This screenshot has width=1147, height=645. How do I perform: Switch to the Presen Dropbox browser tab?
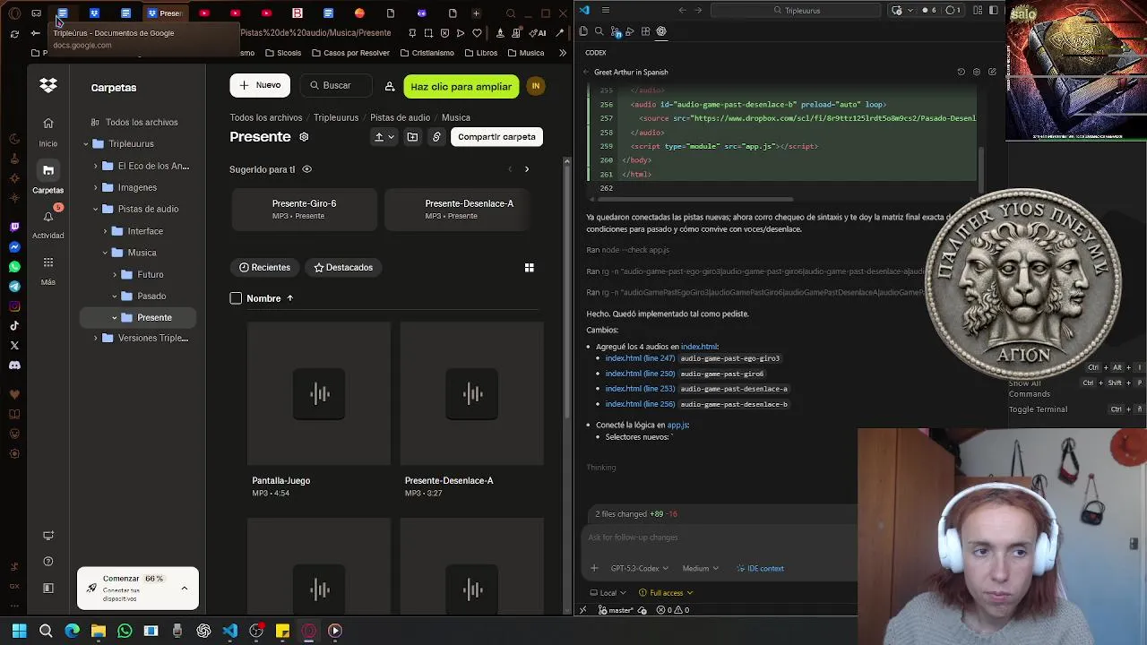pos(165,13)
